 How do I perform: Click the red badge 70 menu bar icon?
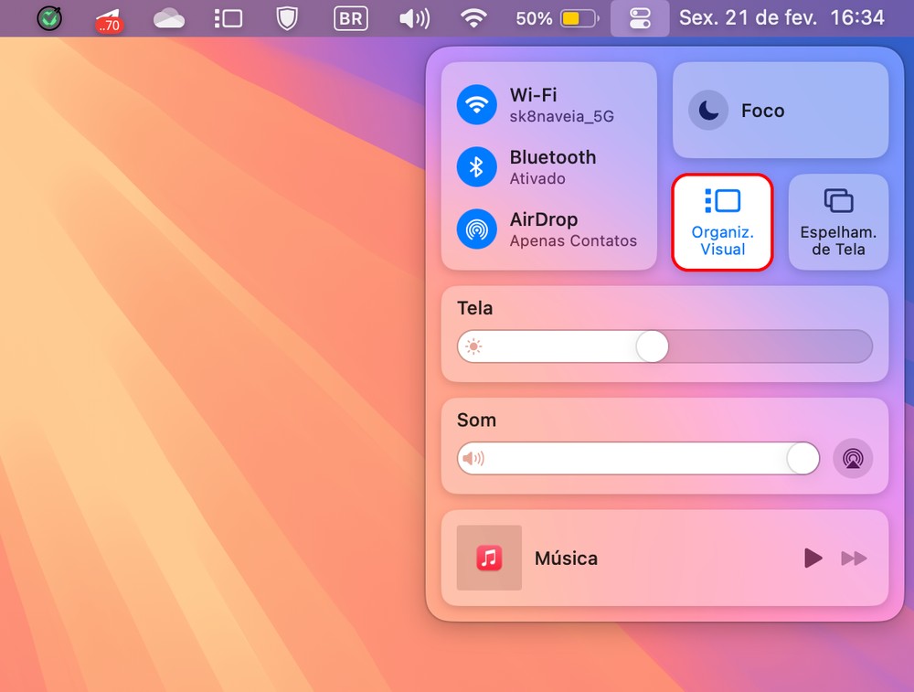click(109, 20)
